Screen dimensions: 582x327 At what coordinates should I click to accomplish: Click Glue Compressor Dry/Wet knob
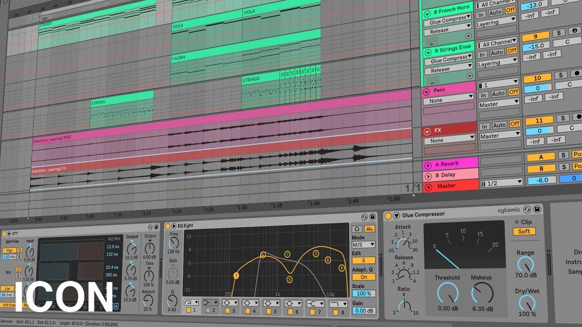[x=527, y=303]
